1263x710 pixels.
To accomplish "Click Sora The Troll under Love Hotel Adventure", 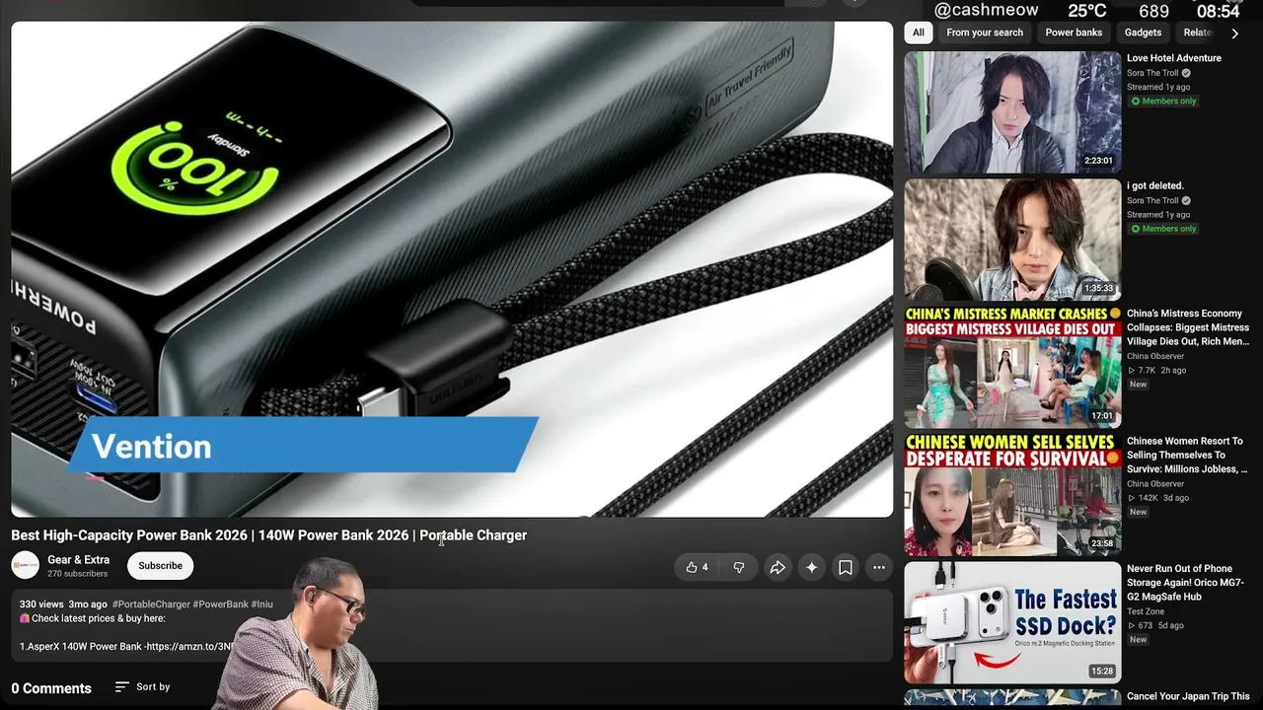I will 1152,73.
